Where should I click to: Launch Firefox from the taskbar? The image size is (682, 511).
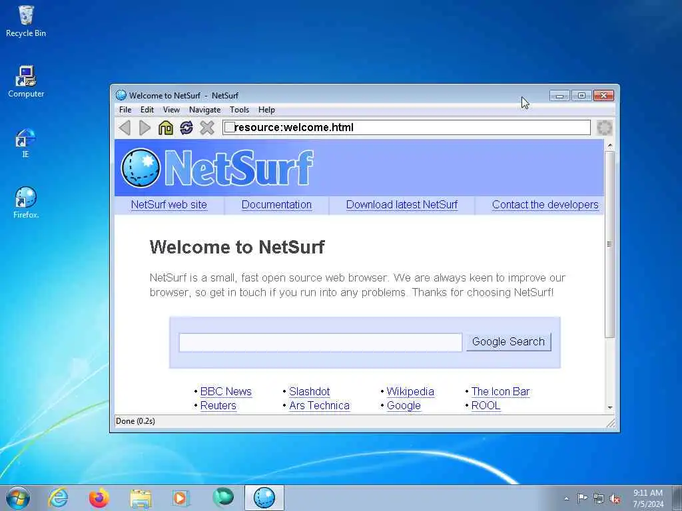click(x=99, y=498)
